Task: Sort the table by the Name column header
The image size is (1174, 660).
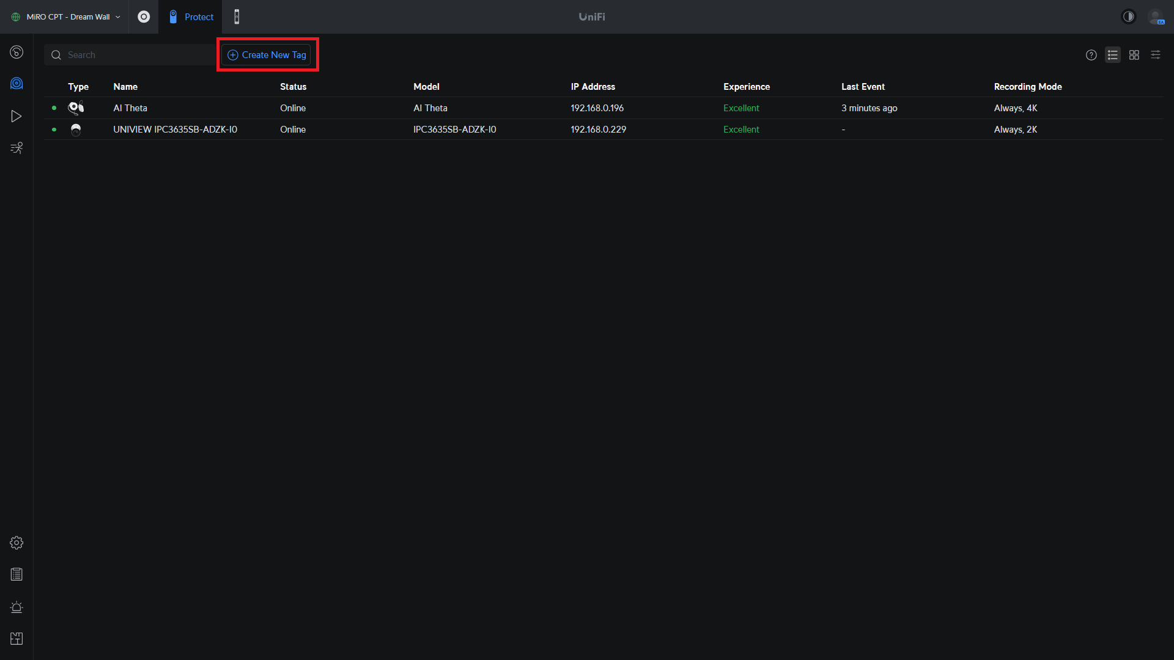Action: click(125, 87)
